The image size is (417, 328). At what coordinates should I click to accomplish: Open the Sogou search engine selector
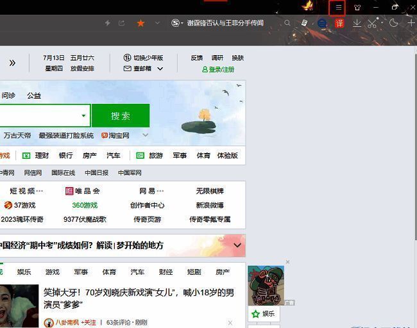(177, 23)
